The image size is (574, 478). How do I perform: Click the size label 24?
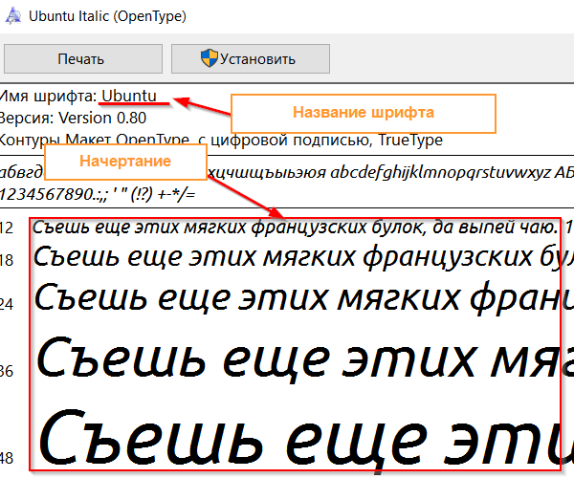(7, 304)
